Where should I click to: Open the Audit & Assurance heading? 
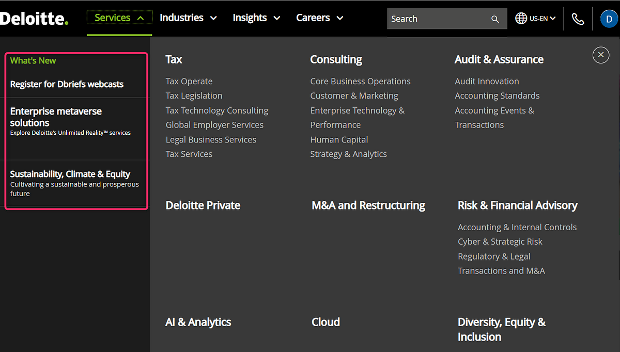click(499, 59)
